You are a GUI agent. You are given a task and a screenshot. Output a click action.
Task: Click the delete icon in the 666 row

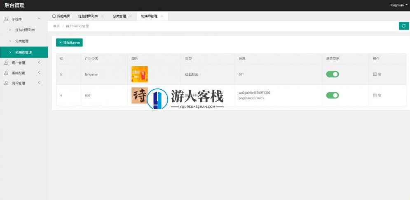(x=380, y=95)
